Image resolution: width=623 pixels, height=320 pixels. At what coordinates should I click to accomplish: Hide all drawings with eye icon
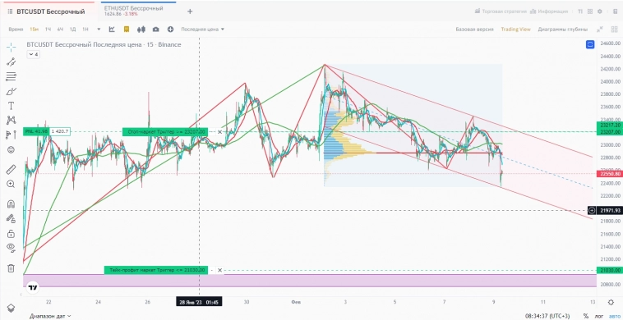click(x=12, y=249)
